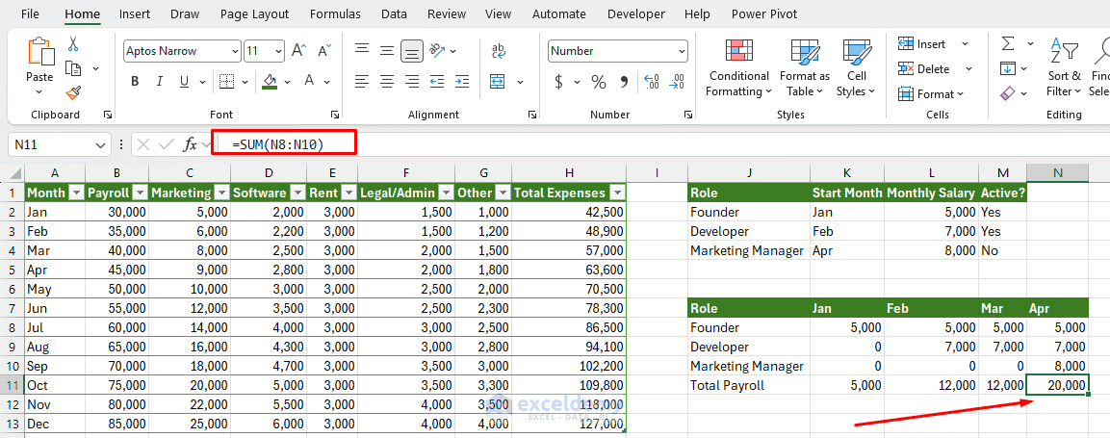Open the Total Expenses filter dropdown

click(617, 193)
